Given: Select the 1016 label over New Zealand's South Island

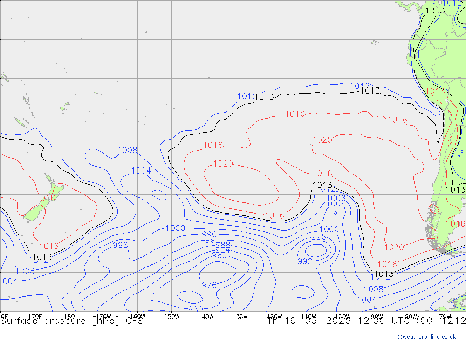Looking at the screenshot, I should 46,198.
